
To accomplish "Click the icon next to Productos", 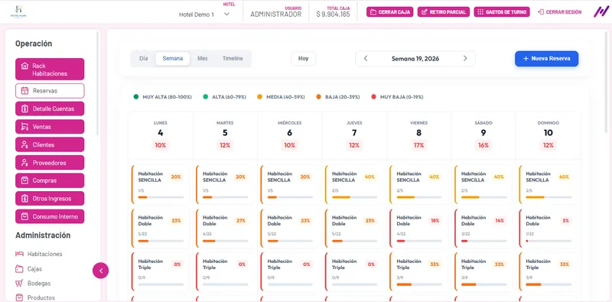I will [19, 297].
